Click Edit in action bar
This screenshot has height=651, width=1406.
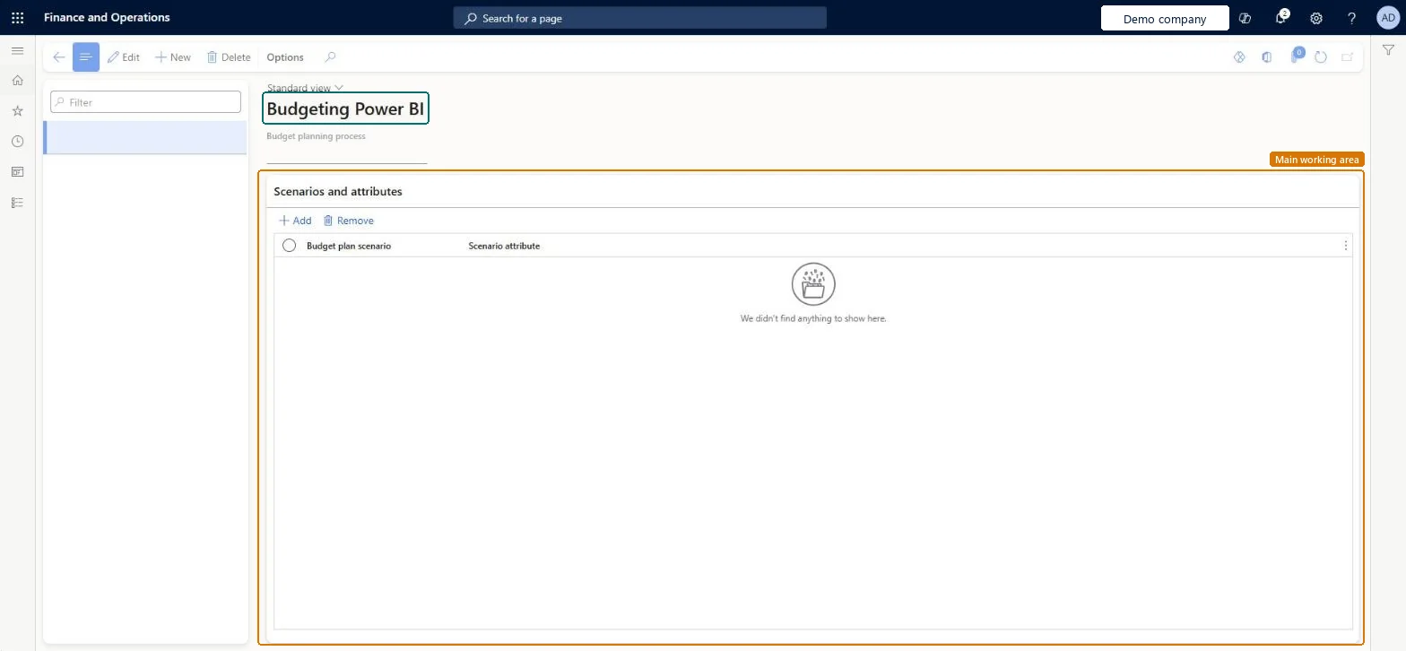[x=124, y=57]
